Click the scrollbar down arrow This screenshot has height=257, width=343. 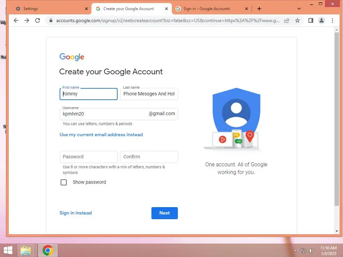coord(337,231)
